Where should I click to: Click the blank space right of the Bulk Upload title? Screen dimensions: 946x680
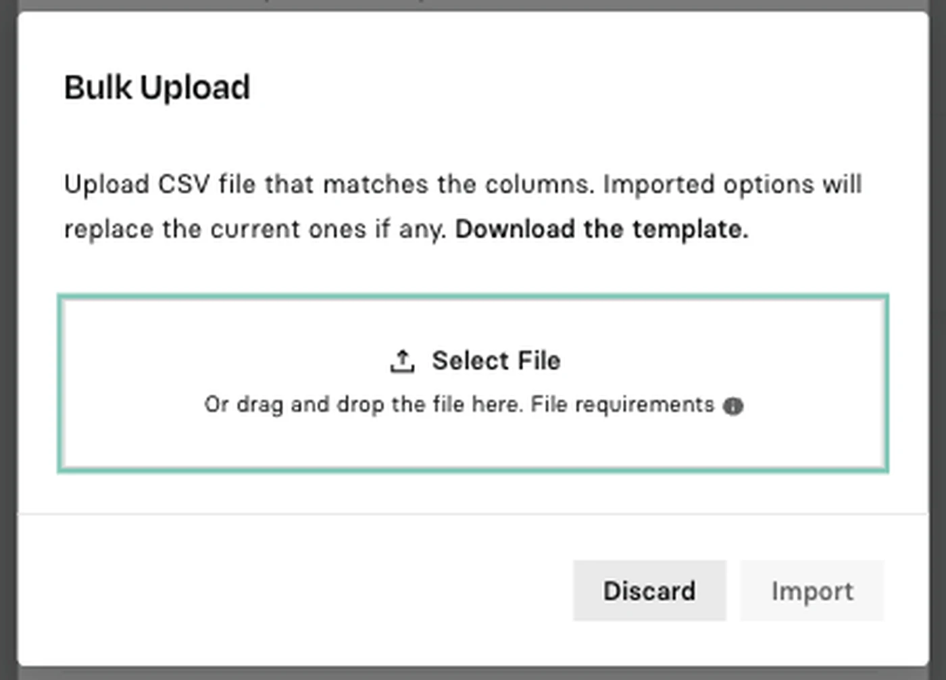(574, 87)
